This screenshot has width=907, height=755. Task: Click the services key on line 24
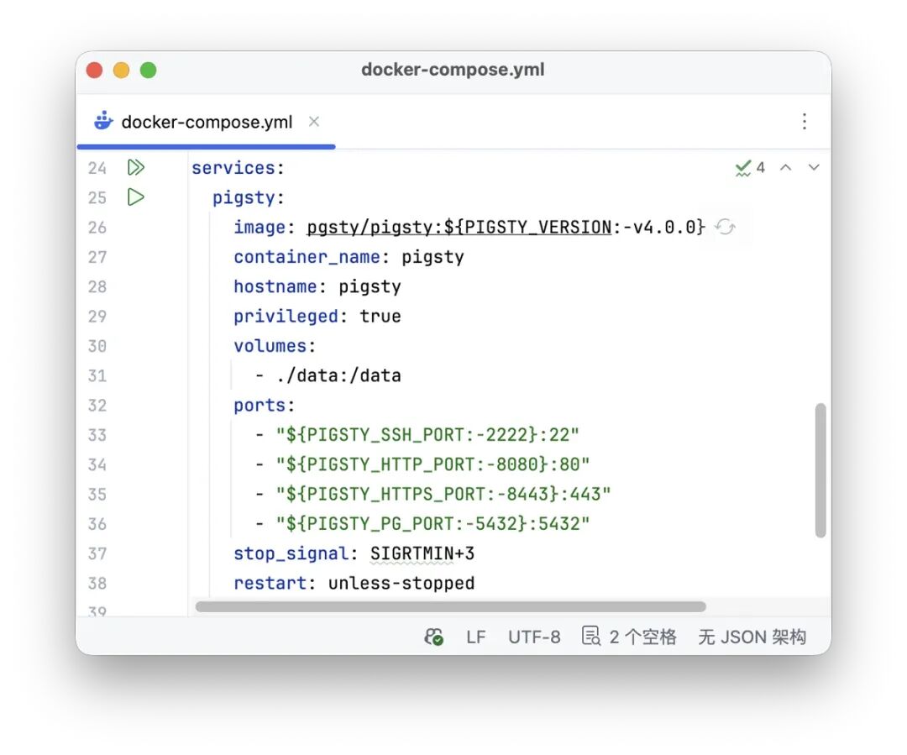[233, 168]
